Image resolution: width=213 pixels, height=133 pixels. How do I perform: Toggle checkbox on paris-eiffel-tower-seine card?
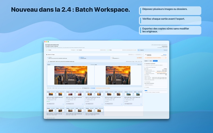[x=102, y=104]
